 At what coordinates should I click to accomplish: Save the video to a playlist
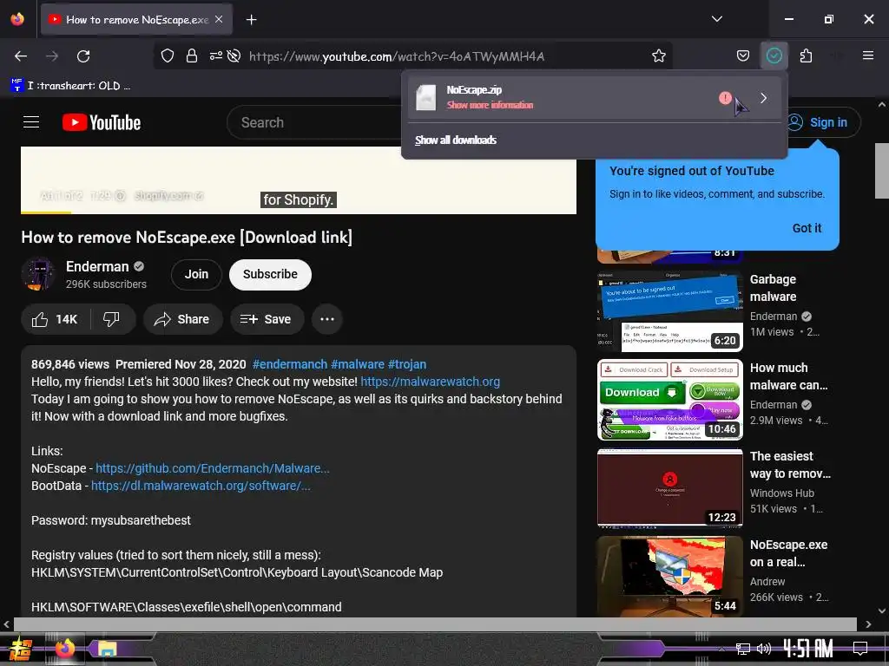(267, 319)
